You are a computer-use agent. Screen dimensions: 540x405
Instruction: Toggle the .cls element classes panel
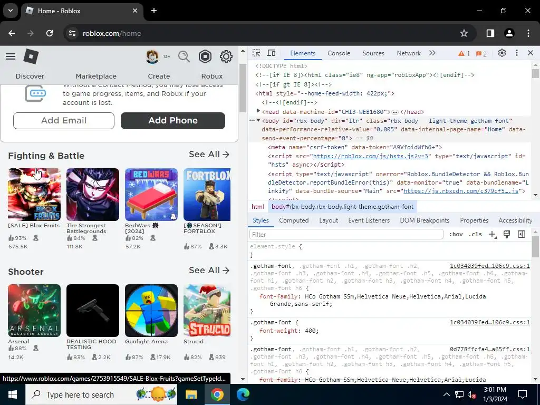(475, 234)
